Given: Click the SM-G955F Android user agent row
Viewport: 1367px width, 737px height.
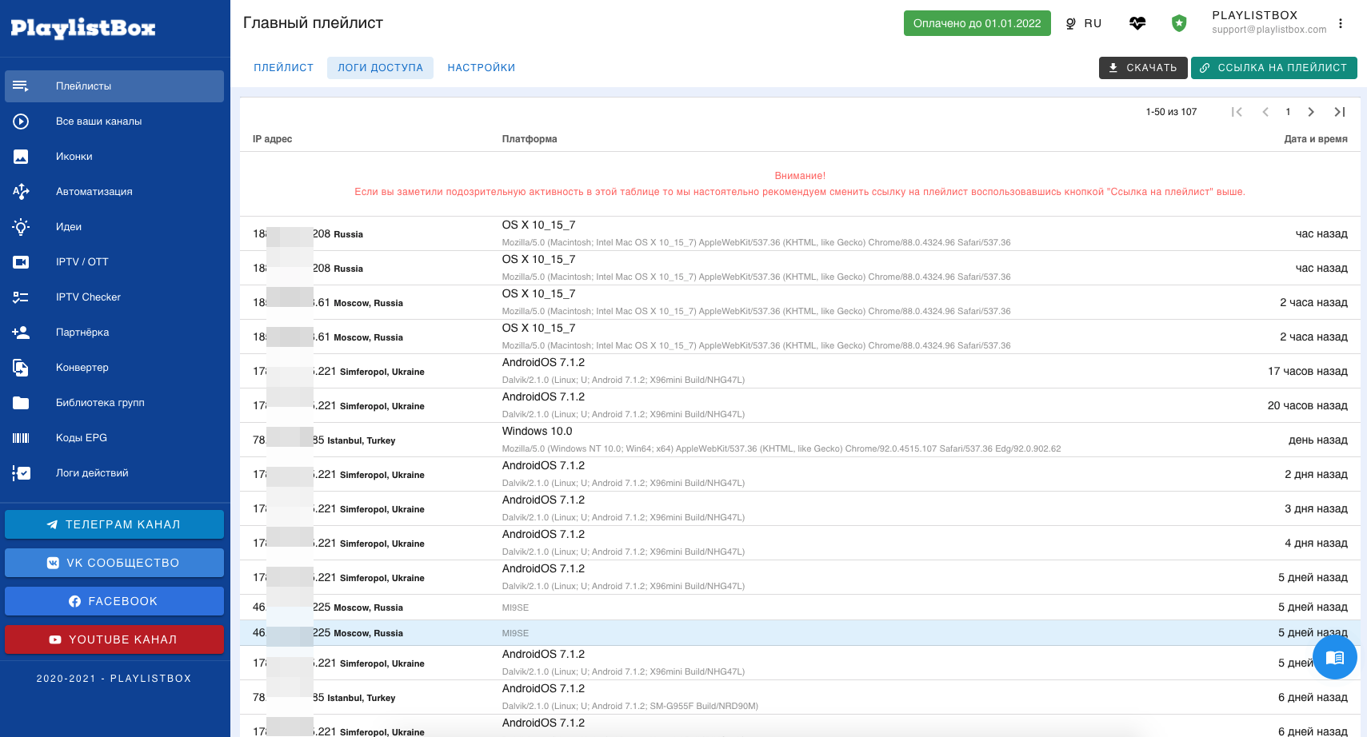Looking at the screenshot, I should [800, 697].
